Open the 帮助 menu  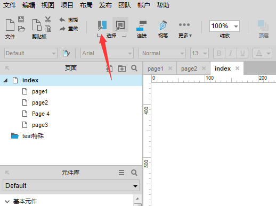click(x=163, y=5)
